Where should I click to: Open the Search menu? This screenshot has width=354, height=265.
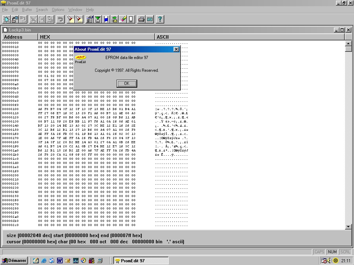[42, 10]
